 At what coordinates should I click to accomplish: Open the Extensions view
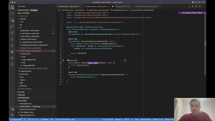(12, 33)
